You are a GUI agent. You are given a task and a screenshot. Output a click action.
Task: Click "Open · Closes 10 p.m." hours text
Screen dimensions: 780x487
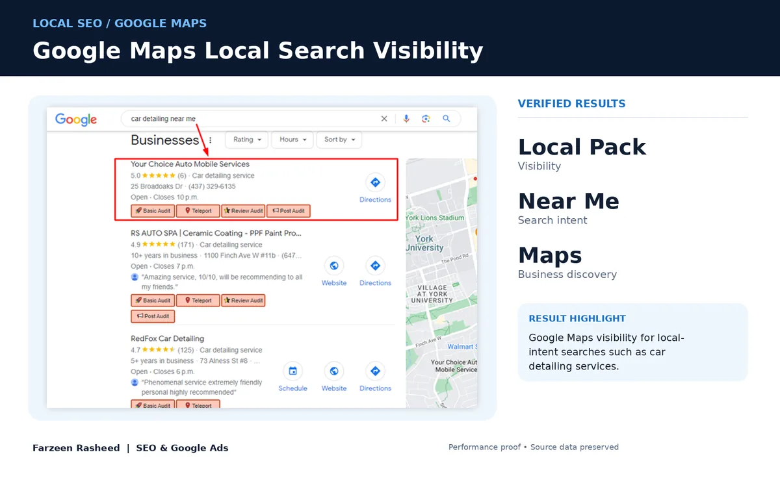click(x=164, y=197)
